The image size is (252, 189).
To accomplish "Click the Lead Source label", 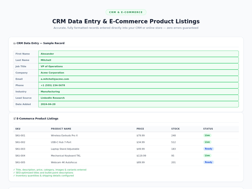I will (x=23, y=98).
